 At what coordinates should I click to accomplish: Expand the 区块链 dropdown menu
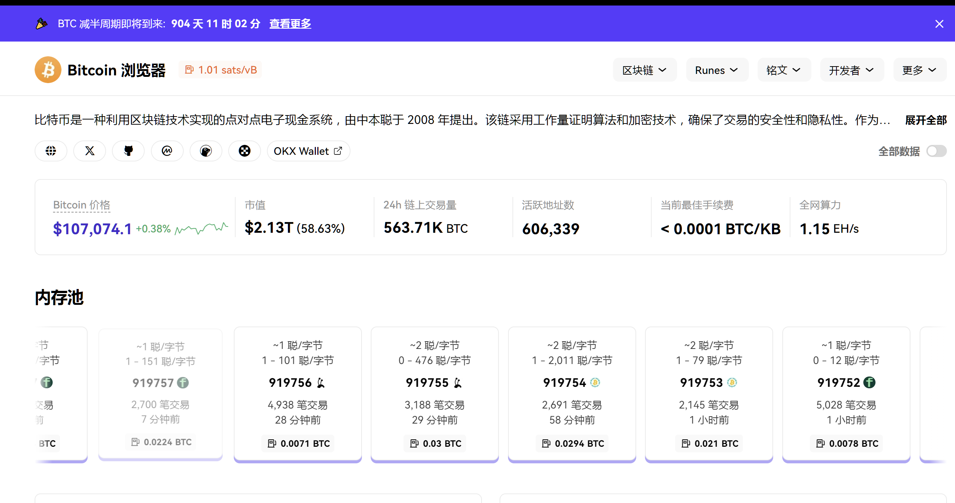click(x=644, y=69)
